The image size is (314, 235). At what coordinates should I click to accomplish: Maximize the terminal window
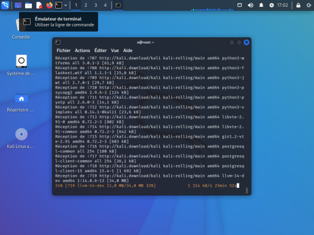(x=239, y=42)
